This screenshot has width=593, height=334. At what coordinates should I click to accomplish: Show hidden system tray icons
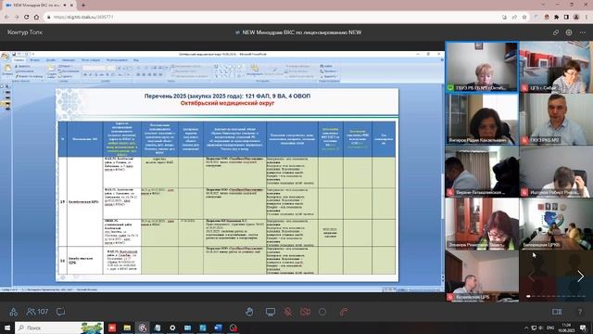(x=526, y=328)
